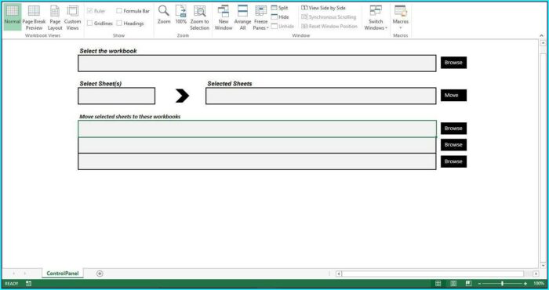The image size is (549, 290).
Task: Click the macro recording icon in the status bar
Action: [x=29, y=284]
